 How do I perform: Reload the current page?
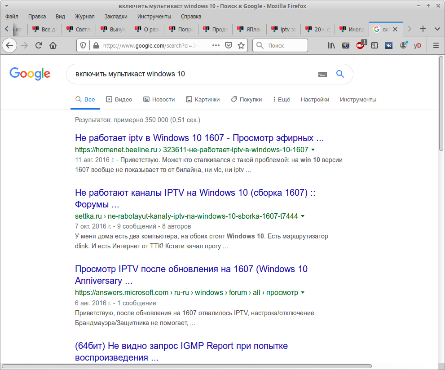(x=39, y=45)
